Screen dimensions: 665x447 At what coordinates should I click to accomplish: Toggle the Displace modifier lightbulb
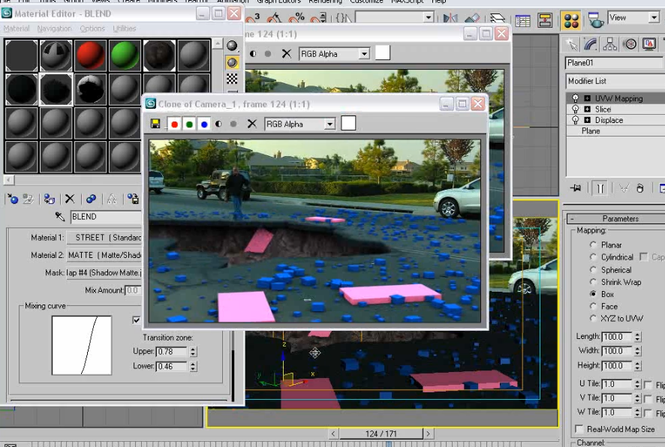575,120
